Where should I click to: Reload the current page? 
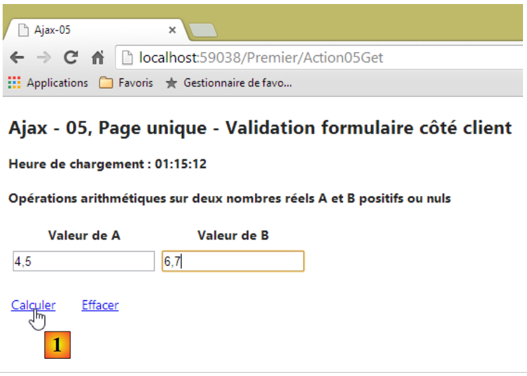pos(70,58)
